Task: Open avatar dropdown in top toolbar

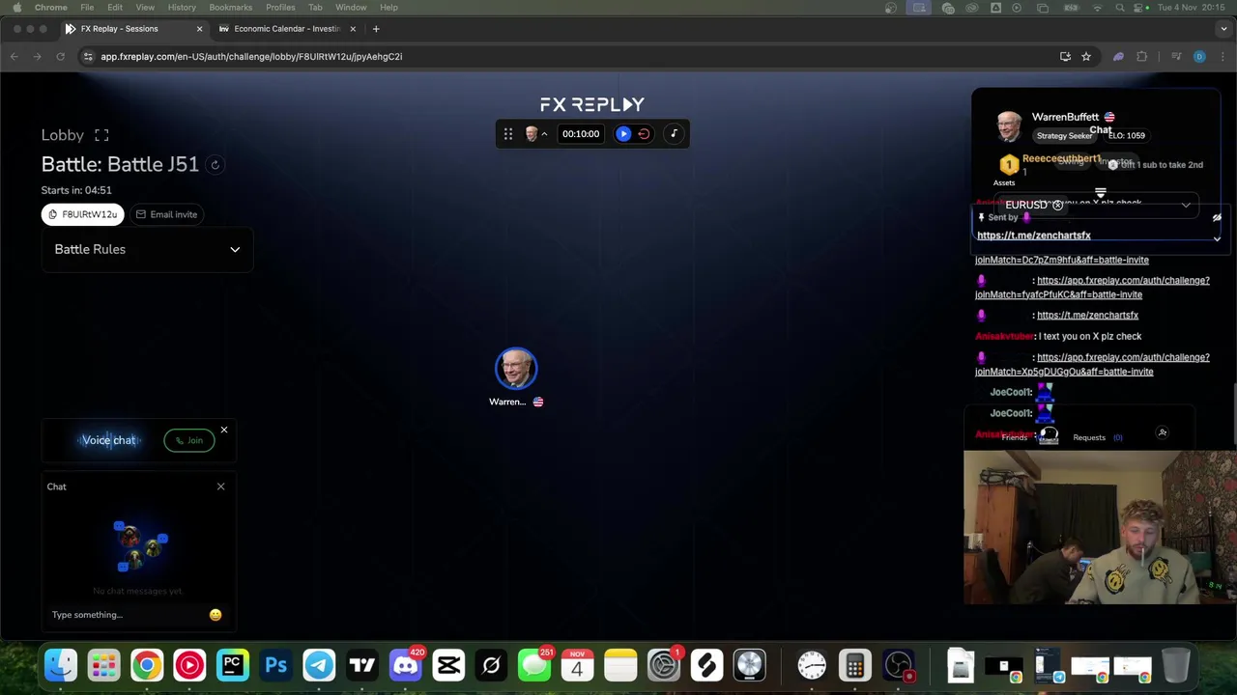Action: pyautogui.click(x=534, y=134)
